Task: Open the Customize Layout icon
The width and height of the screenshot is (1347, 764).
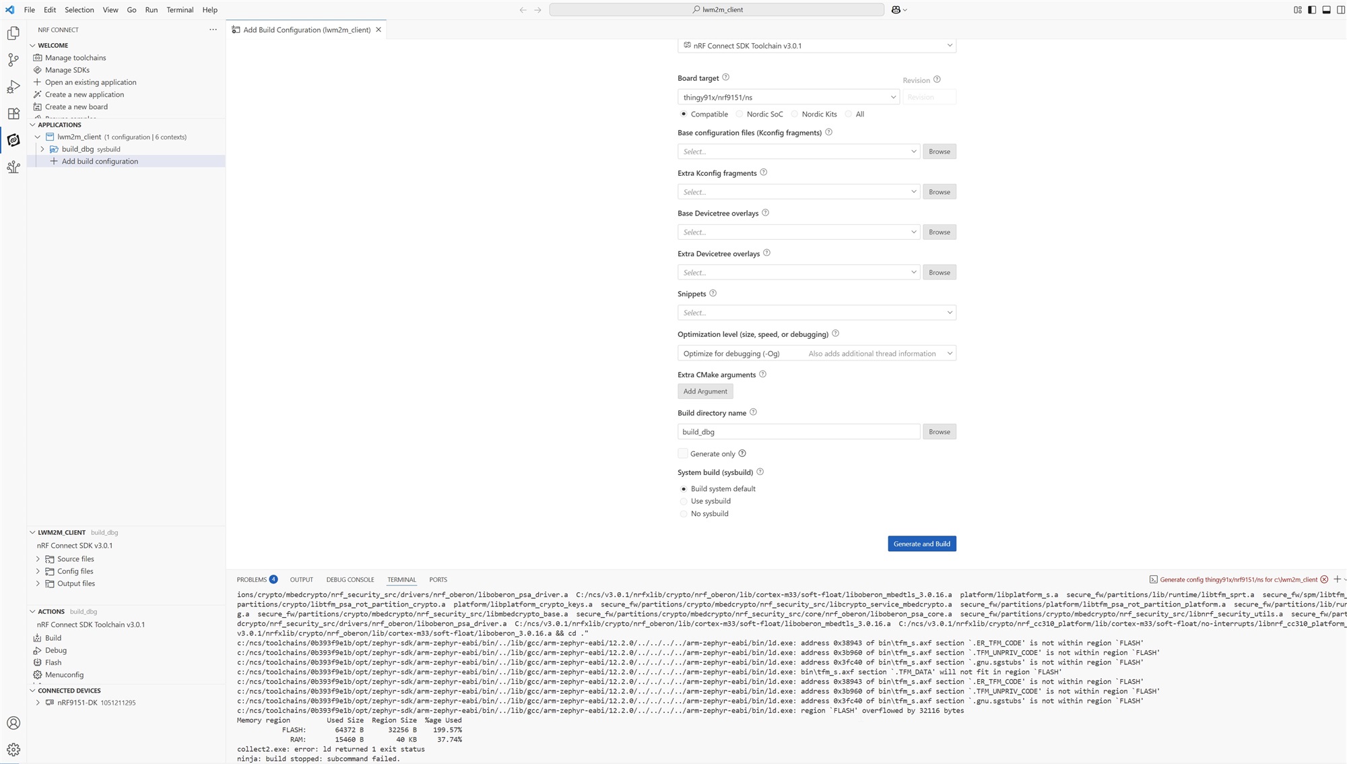Action: point(1298,10)
